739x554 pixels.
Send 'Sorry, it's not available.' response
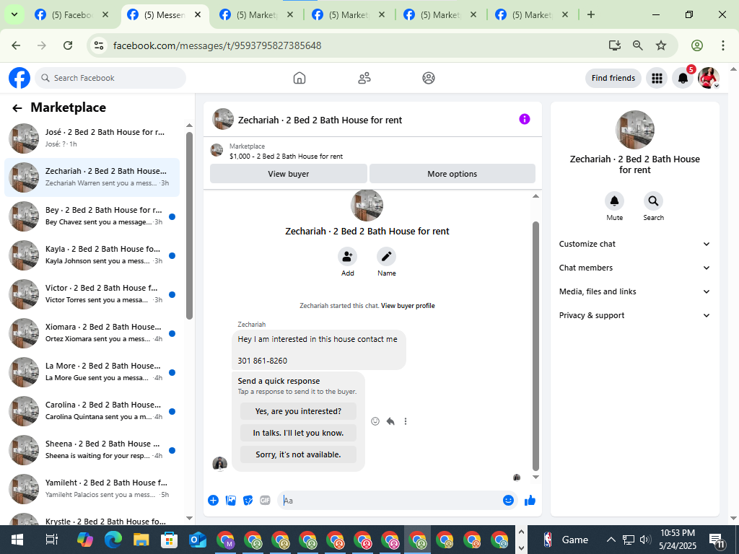click(x=298, y=454)
